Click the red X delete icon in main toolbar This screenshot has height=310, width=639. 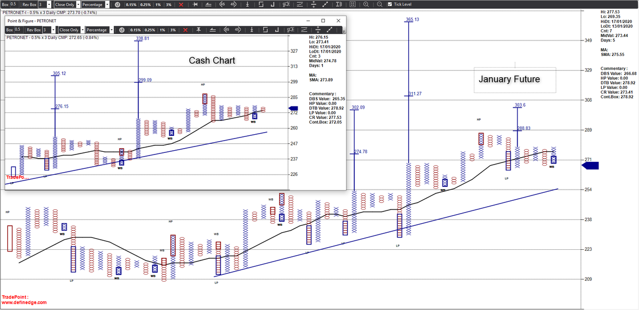click(181, 4)
